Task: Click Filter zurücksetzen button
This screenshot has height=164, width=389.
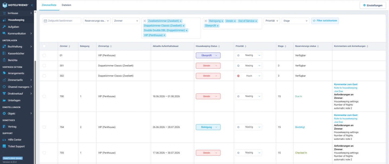Action: 325,21
